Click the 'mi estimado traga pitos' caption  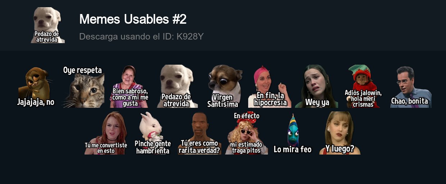point(246,148)
